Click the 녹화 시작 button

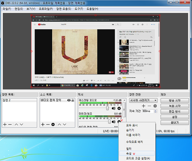pyautogui.click(x=175, y=106)
